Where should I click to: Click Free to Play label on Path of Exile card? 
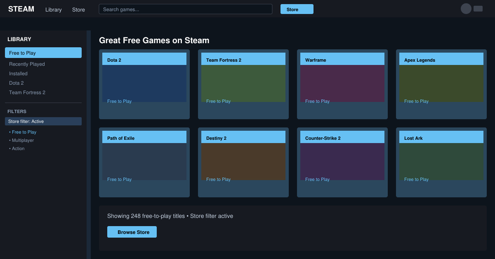pyautogui.click(x=119, y=179)
